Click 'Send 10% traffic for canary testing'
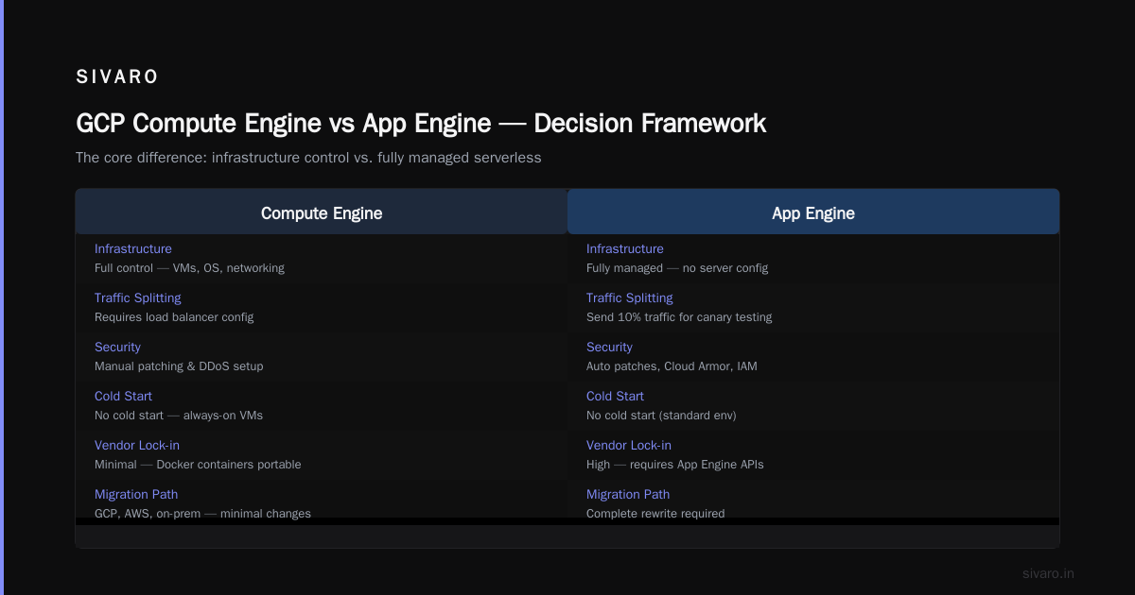This screenshot has height=595, width=1135. pos(679,317)
